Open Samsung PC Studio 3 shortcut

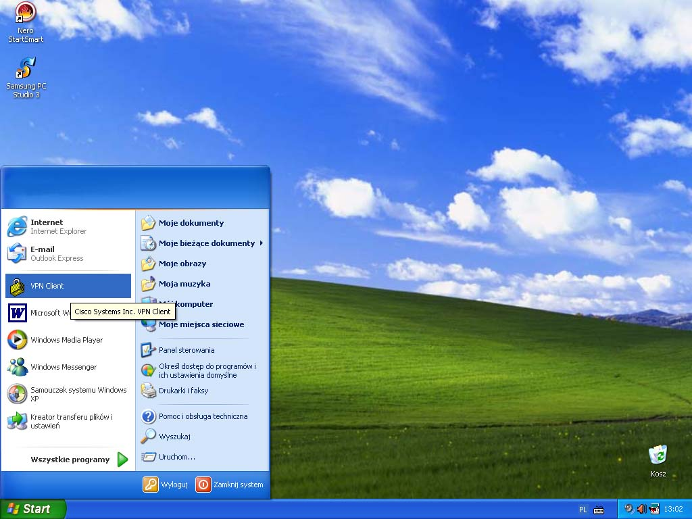click(26, 78)
